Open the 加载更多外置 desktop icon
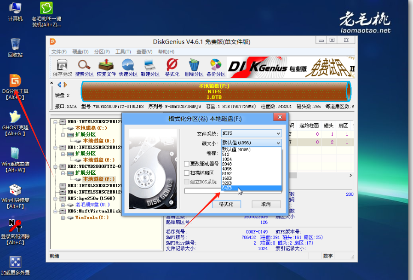Viewport: 413px width, 280px height. 15,266
